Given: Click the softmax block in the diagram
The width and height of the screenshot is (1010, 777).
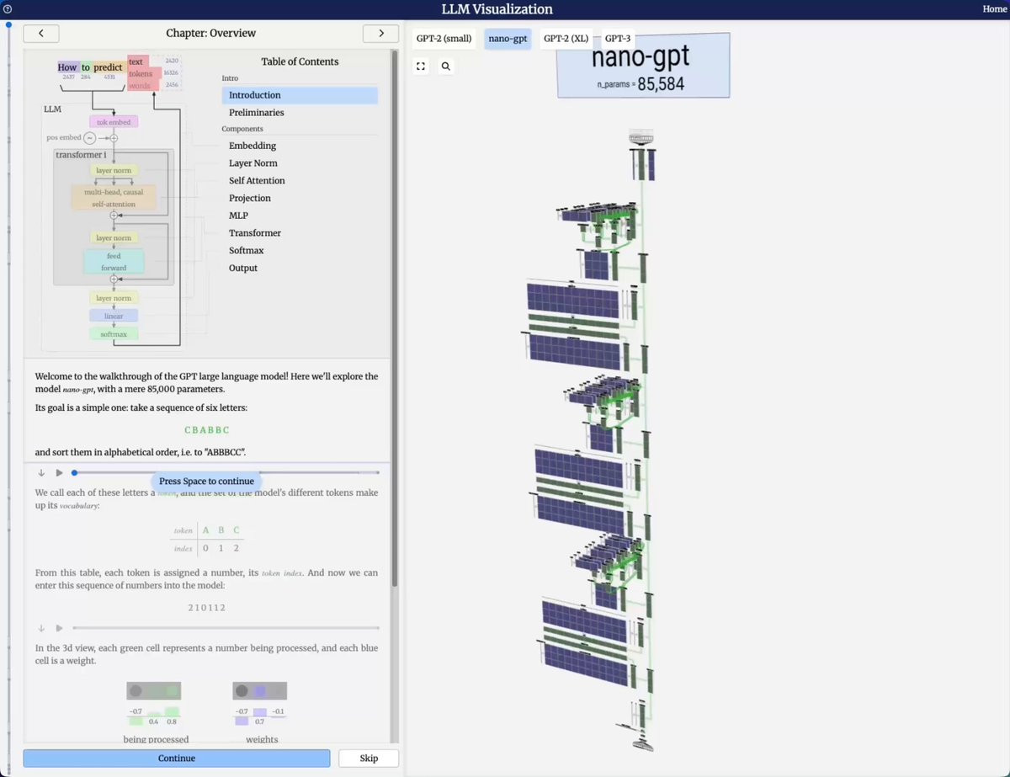Looking at the screenshot, I should point(114,334).
